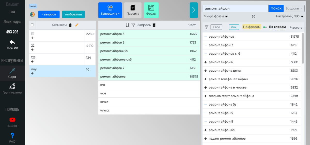Collapse the panel with teal chevron arrow
310x145 pixels.
193,10
